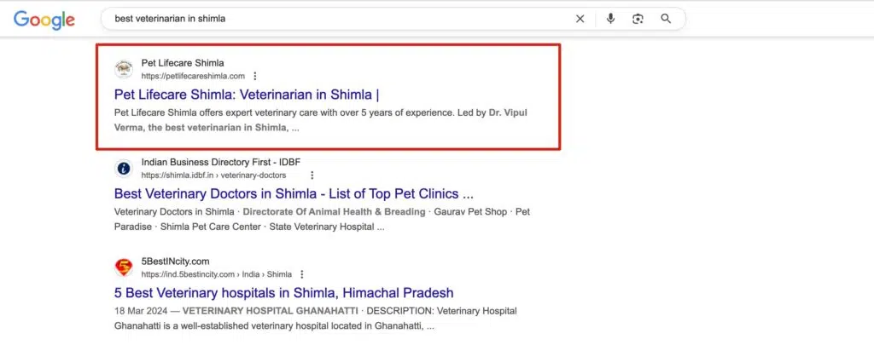Open 'Pet Lifecare Shimla: Veterinarian in Shimla' link
Image resolution: width=874 pixels, height=345 pixels.
(247, 95)
